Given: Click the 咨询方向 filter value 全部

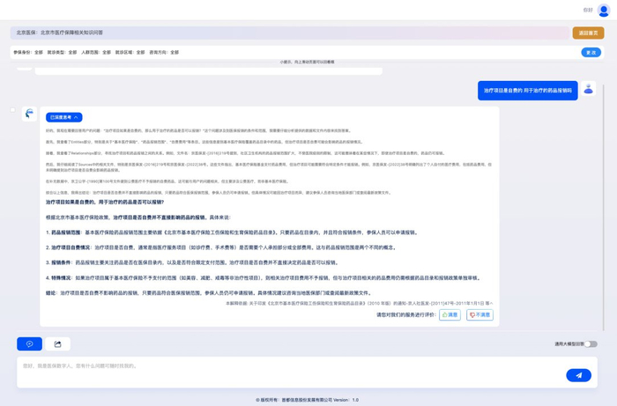Looking at the screenshot, I should tap(175, 52).
